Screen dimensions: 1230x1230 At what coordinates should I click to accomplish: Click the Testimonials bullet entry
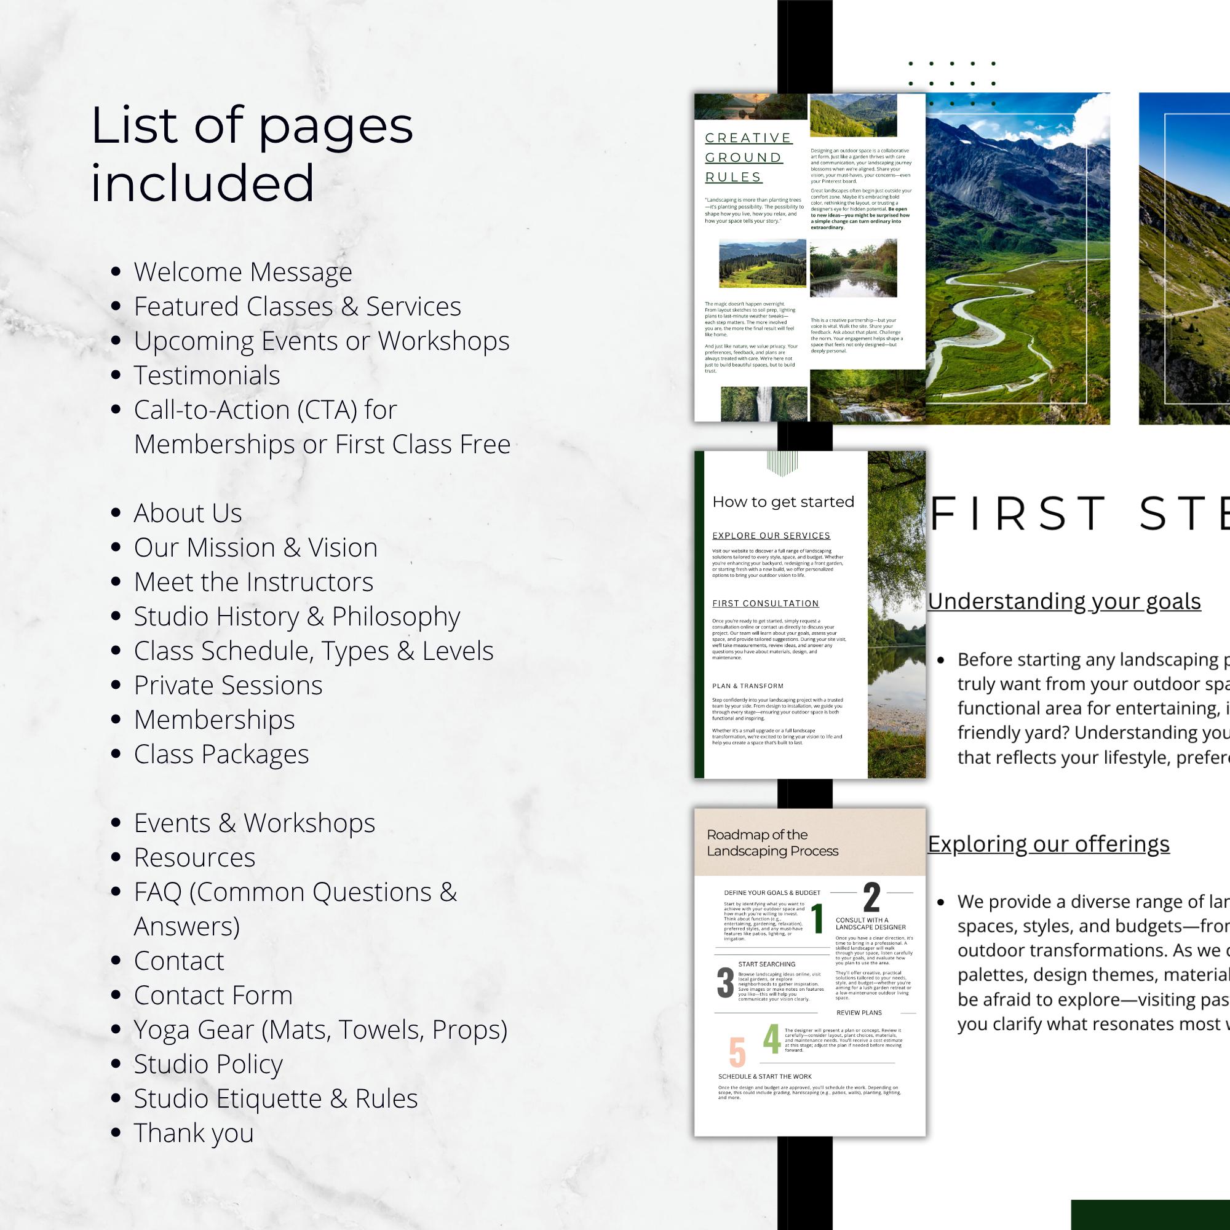click(x=206, y=376)
